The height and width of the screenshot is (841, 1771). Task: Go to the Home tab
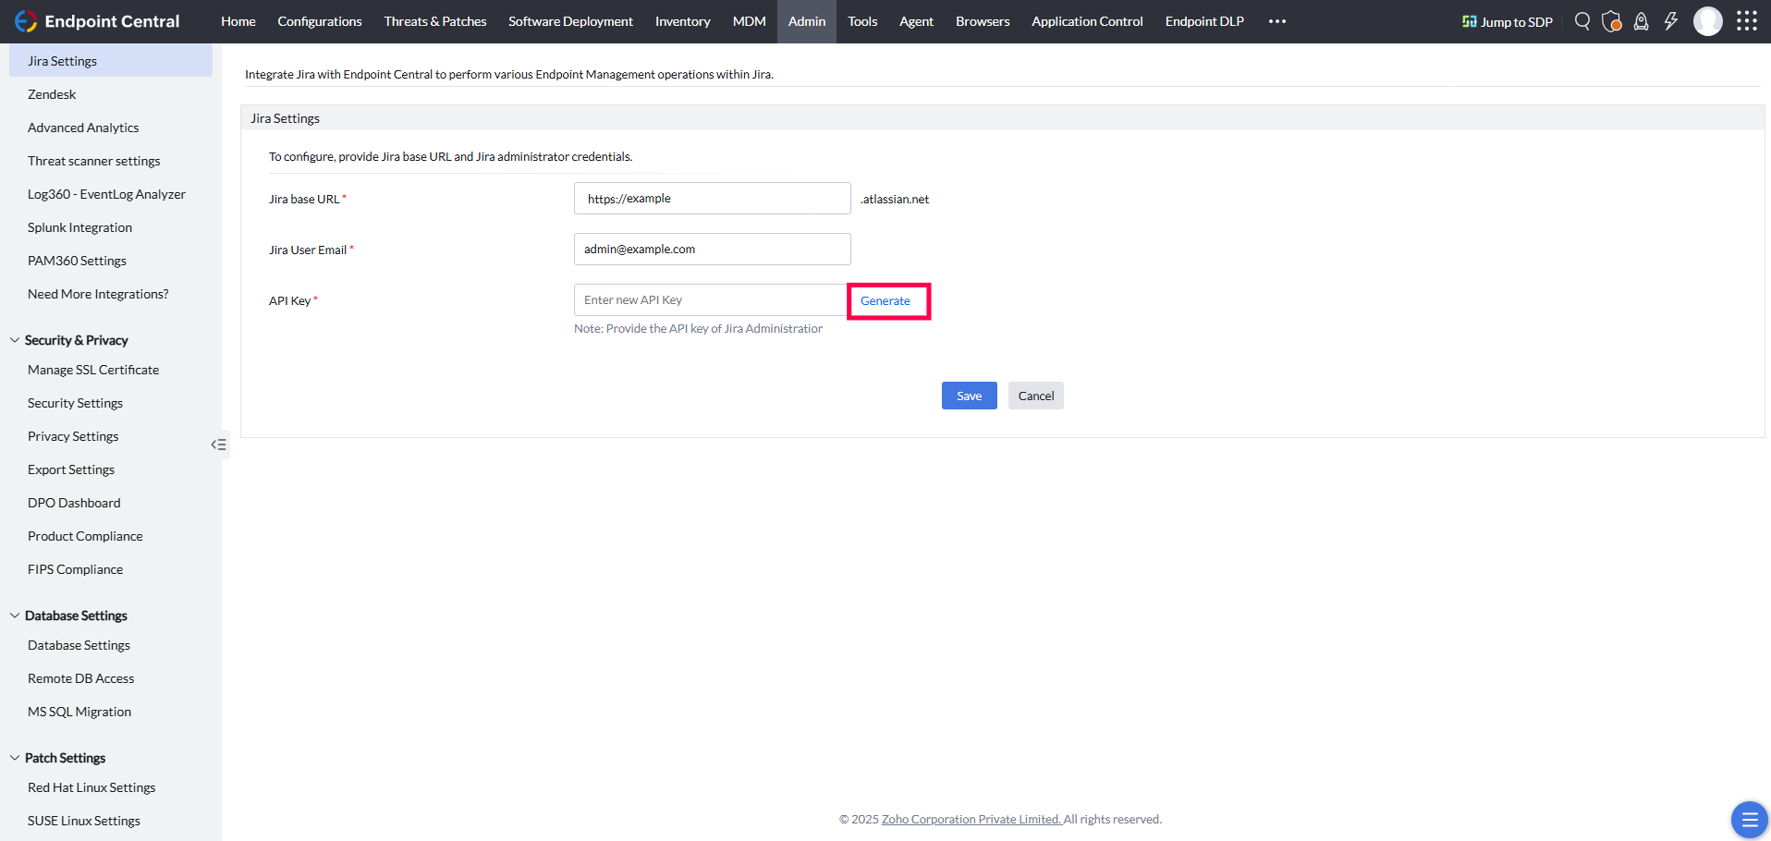(238, 21)
